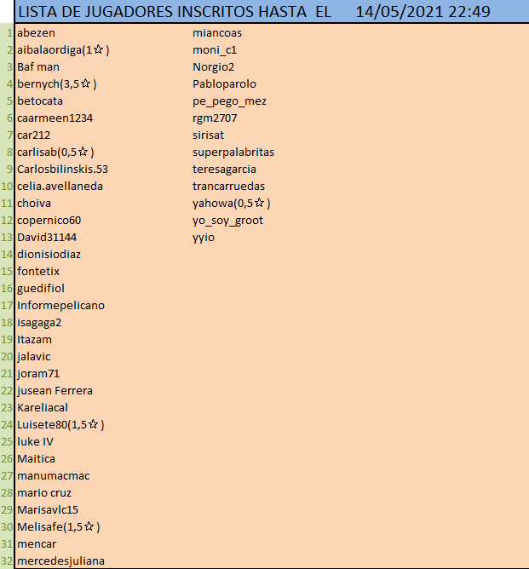The width and height of the screenshot is (529, 569).
Task: Select the 'jusean Ferrera' cell
Action: point(55,390)
